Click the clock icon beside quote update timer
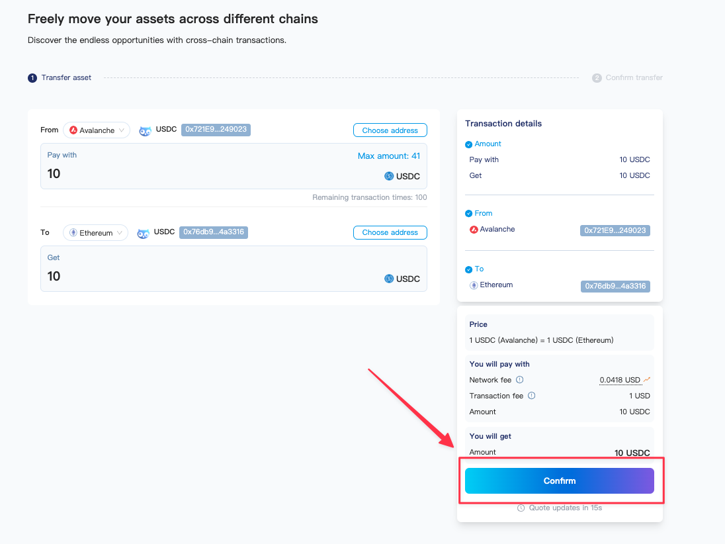The height and width of the screenshot is (544, 725). 521,508
